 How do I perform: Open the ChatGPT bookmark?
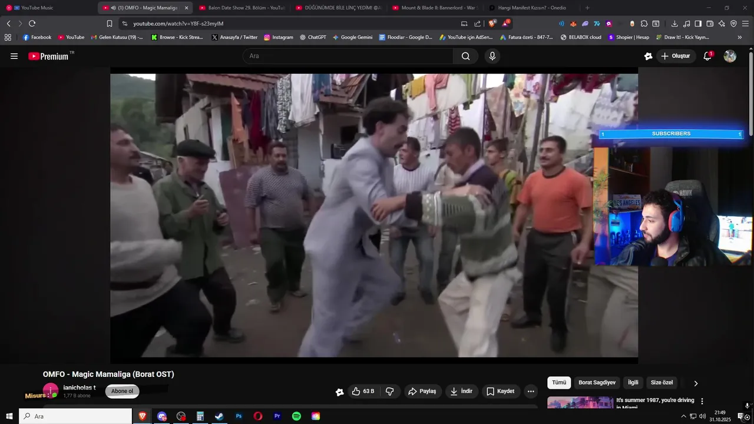(x=312, y=37)
